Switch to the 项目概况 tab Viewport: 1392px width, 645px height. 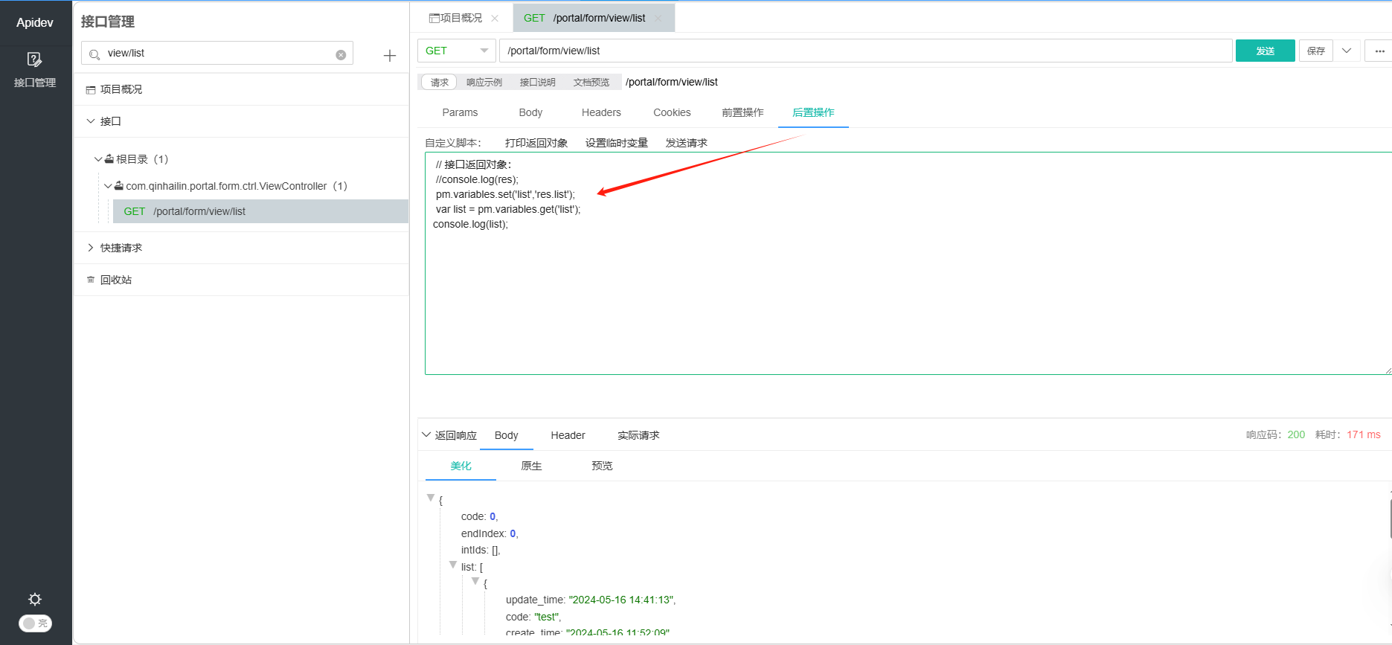click(x=456, y=18)
